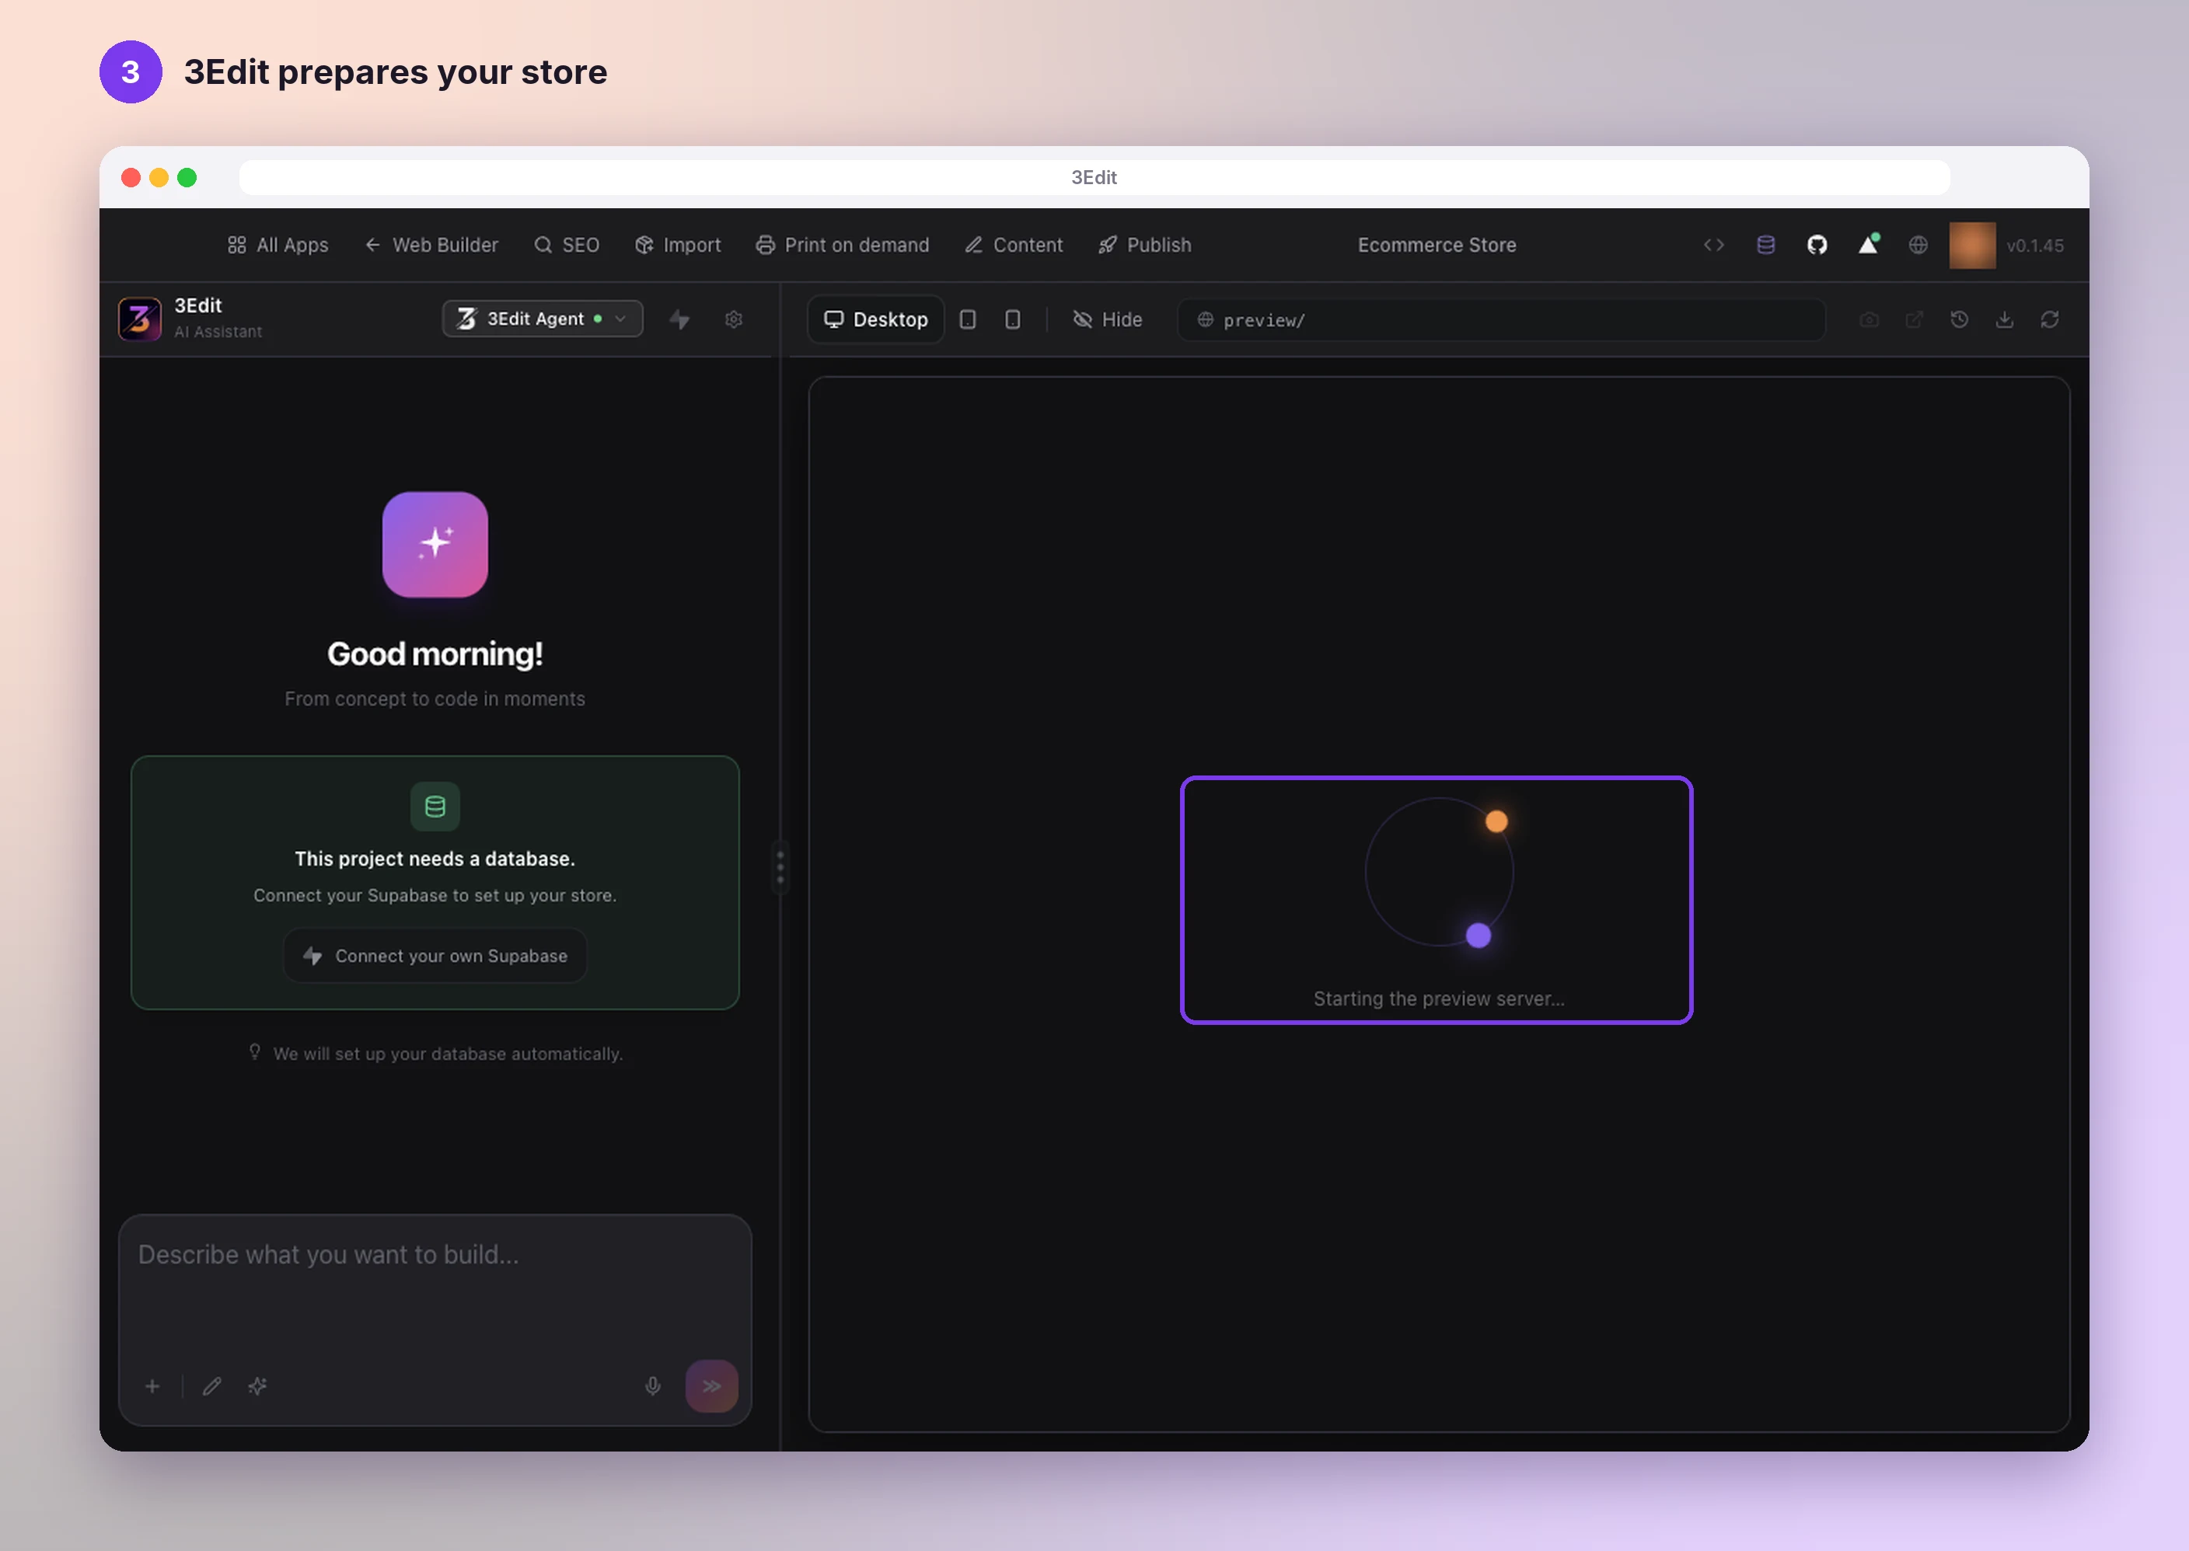Click Publish in the top bar

1145,246
